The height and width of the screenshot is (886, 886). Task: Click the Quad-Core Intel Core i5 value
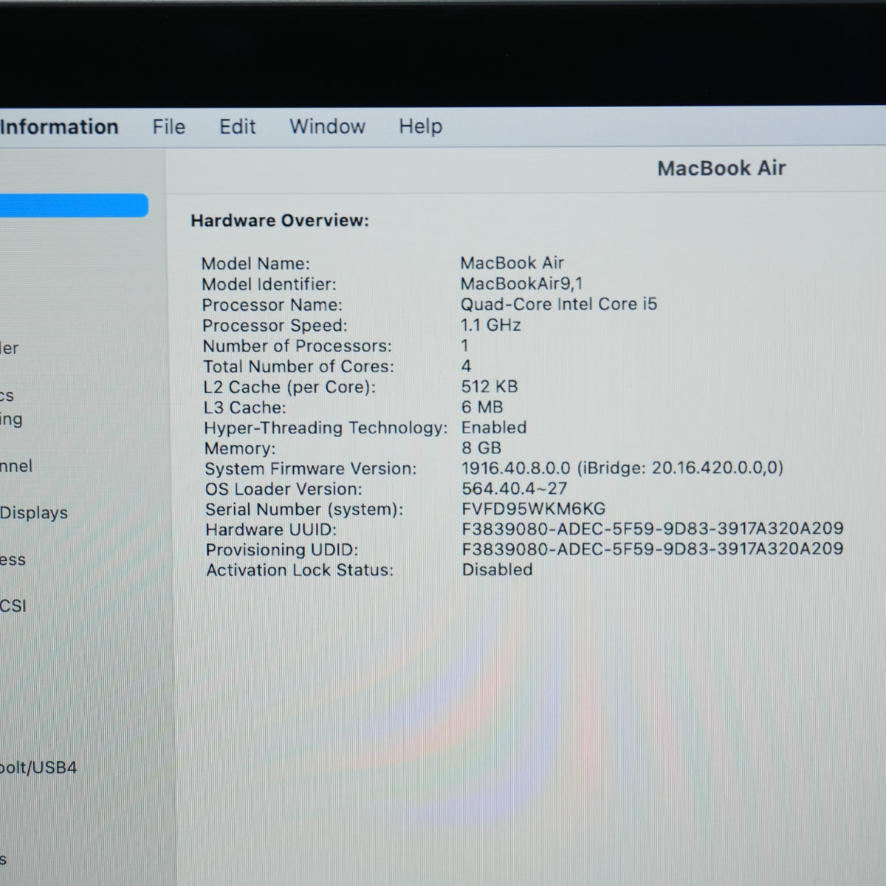coord(558,304)
